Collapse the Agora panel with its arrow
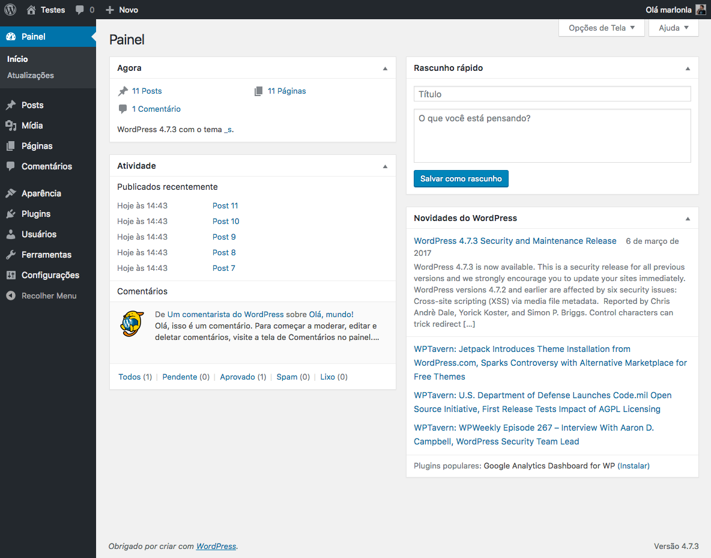The height and width of the screenshot is (558, 711). (385, 68)
